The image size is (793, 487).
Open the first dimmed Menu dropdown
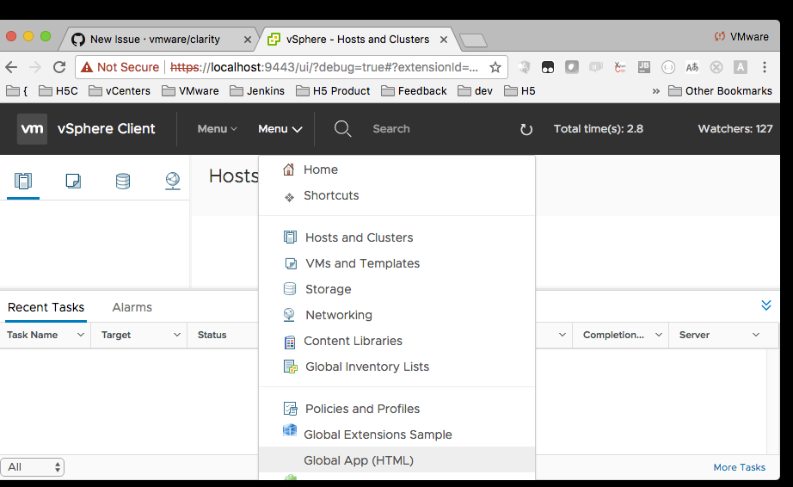click(x=217, y=129)
